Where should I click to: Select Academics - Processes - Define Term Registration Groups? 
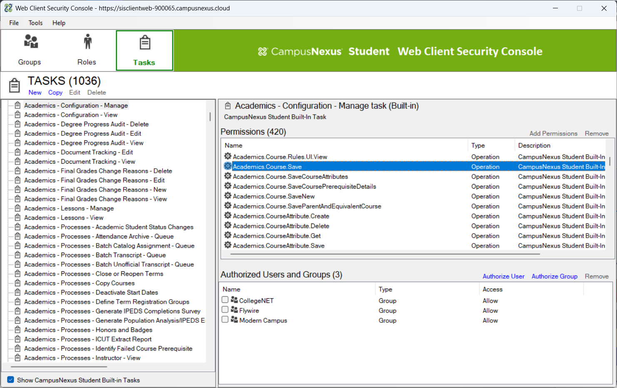click(107, 302)
